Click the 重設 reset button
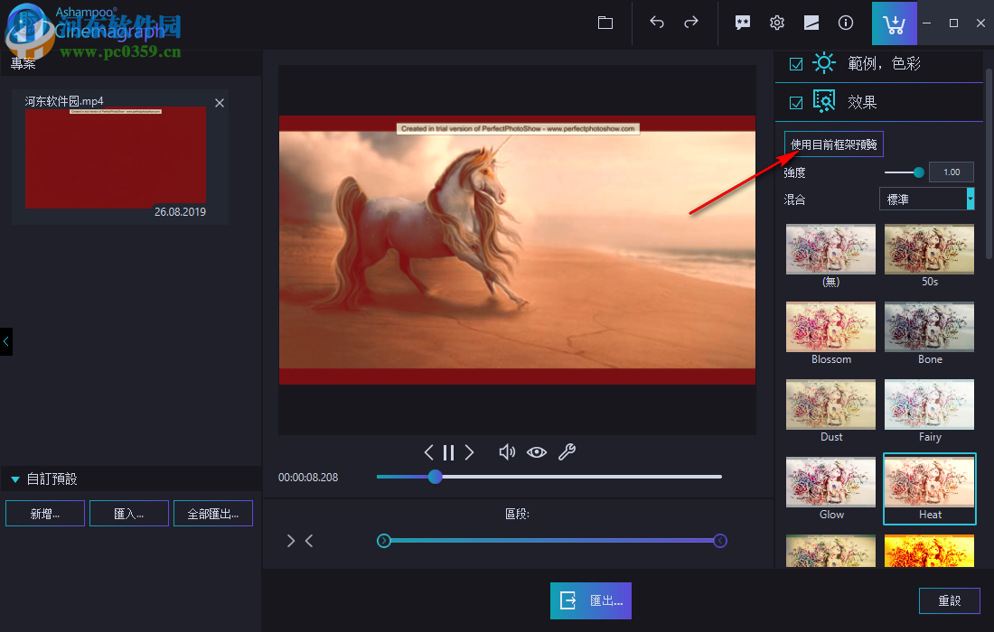Viewport: 994px width, 632px height. click(950, 600)
